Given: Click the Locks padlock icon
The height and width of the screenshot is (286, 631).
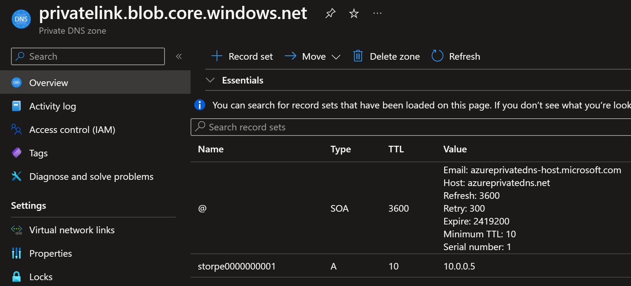Looking at the screenshot, I should coord(16,276).
